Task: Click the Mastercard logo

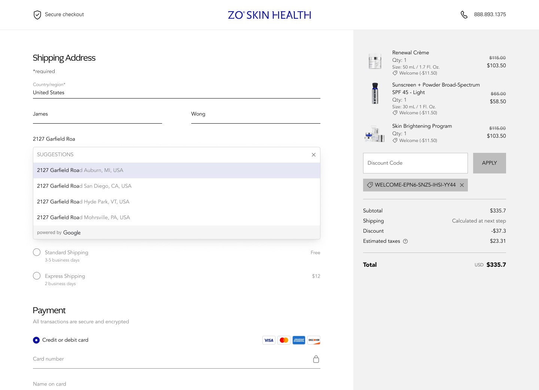Action: (284, 340)
